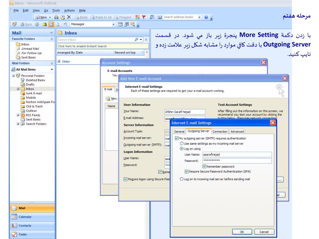Open the New button dropdown arrow
This screenshot has width=319, height=239.
pos(50,17)
